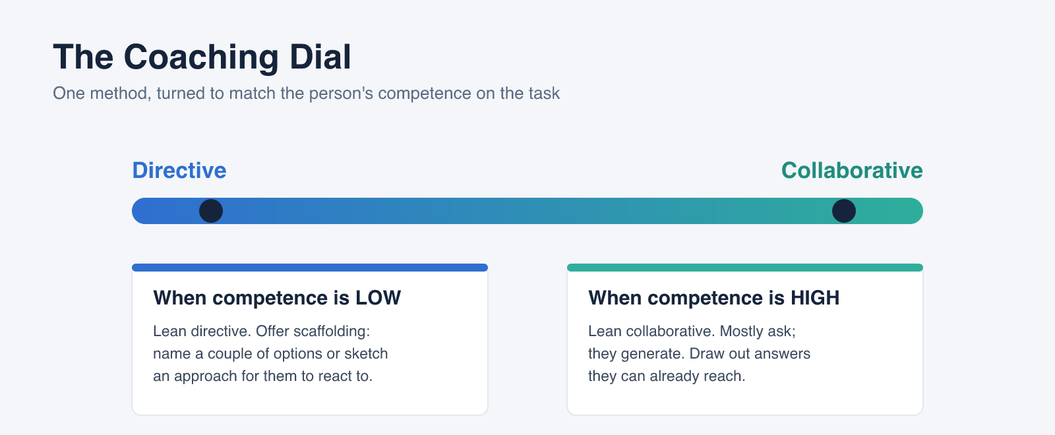
Task: Select the green Collaborative label
Action: pyautogui.click(x=852, y=170)
